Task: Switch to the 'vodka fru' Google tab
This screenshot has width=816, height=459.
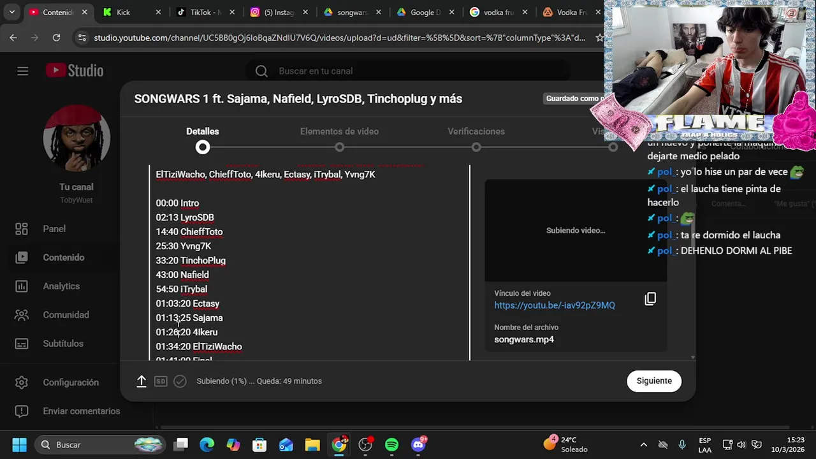Action: click(x=499, y=12)
